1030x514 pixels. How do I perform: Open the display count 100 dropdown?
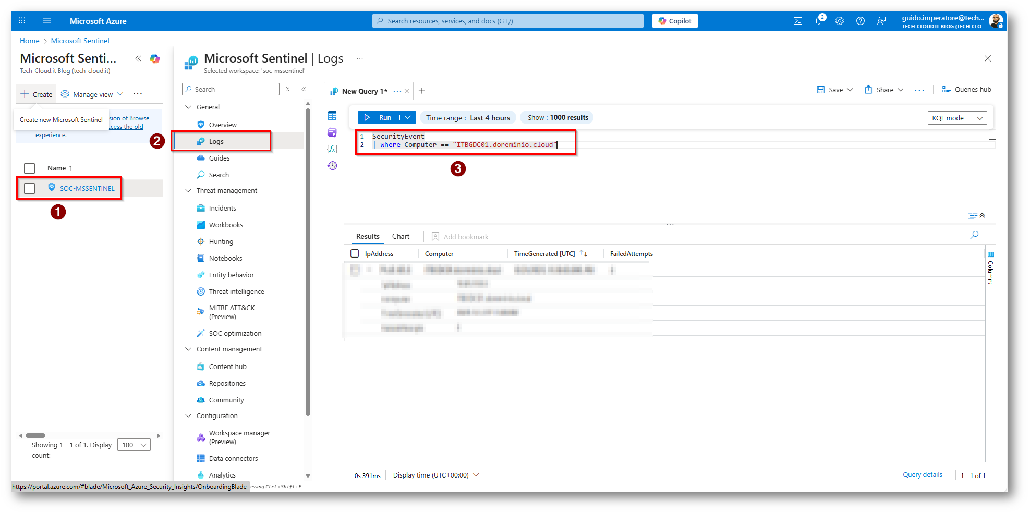[x=134, y=445]
